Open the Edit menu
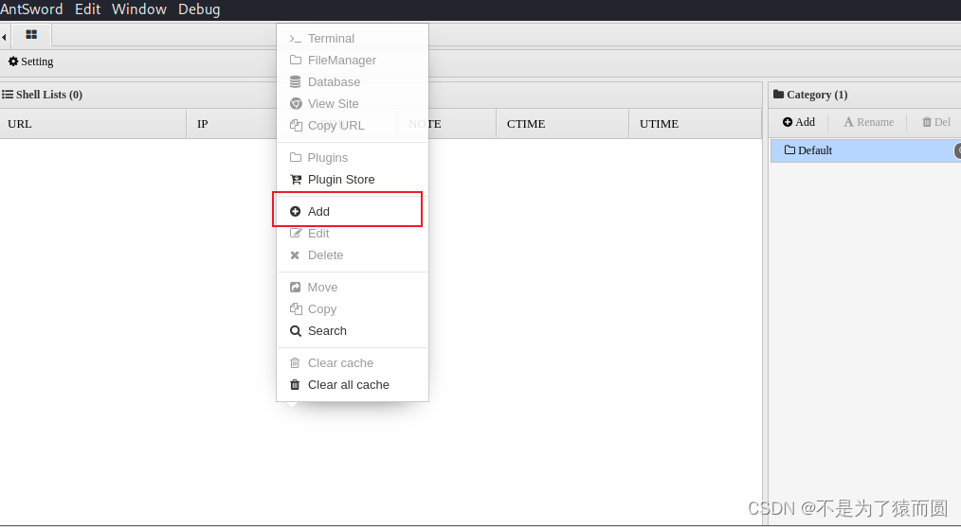The image size is (961, 527). pos(87,9)
